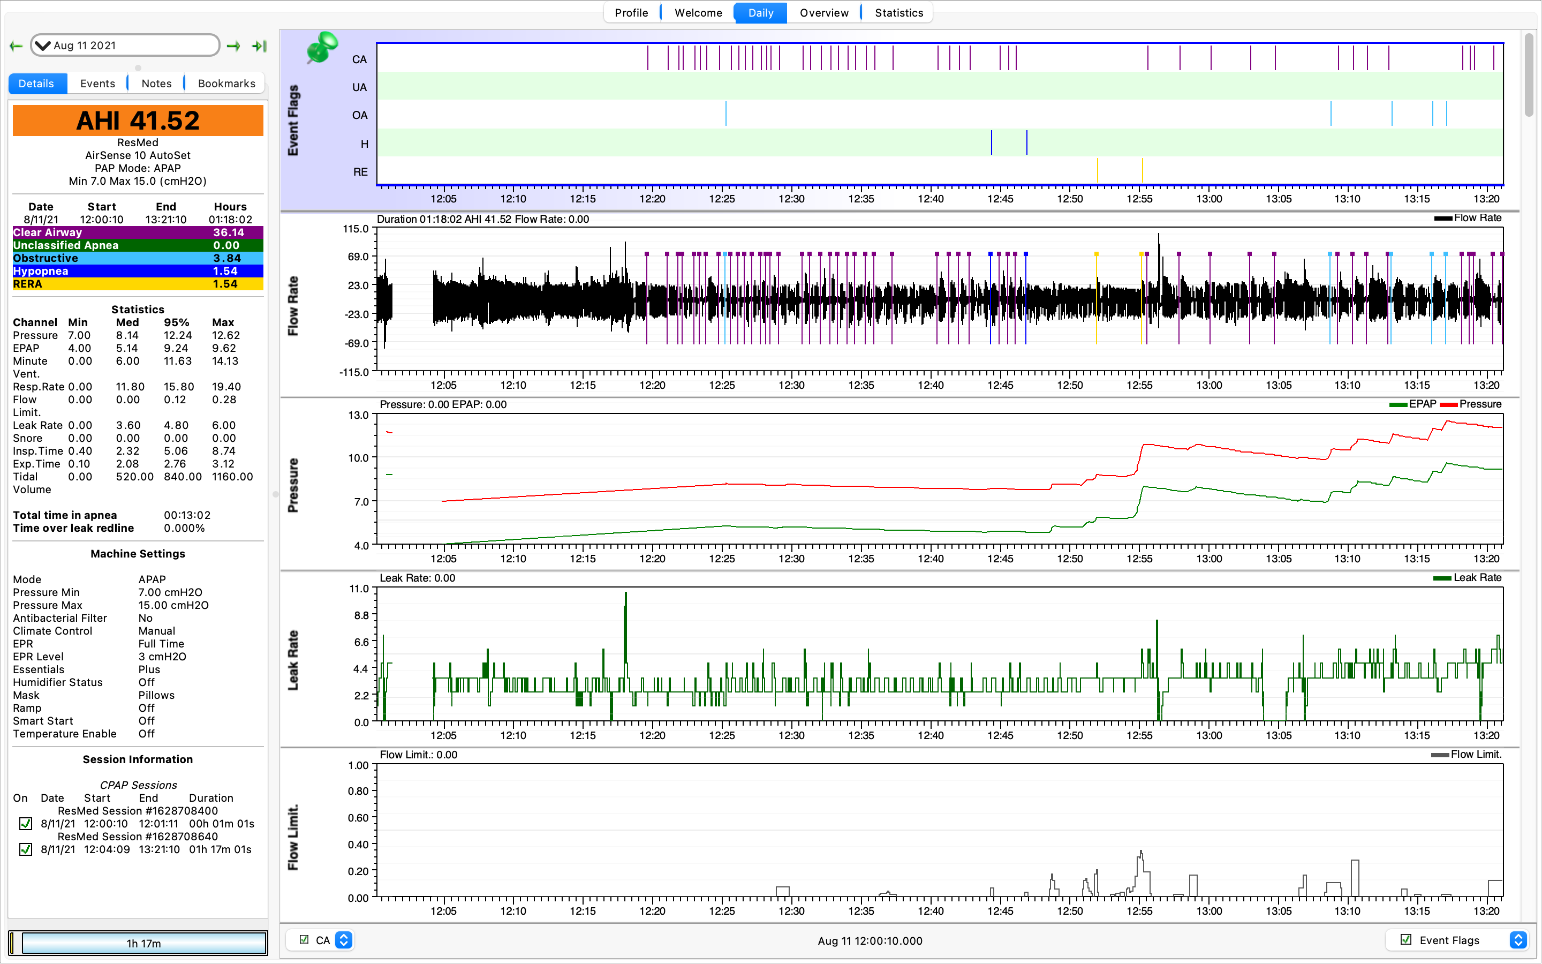
Task: Click the Event Flags vertical title
Action: coord(293,120)
